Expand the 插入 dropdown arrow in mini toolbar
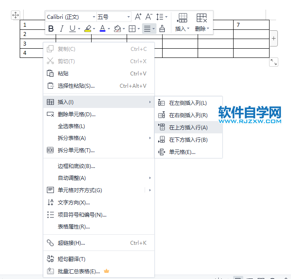The image size is (291, 279). [x=188, y=29]
